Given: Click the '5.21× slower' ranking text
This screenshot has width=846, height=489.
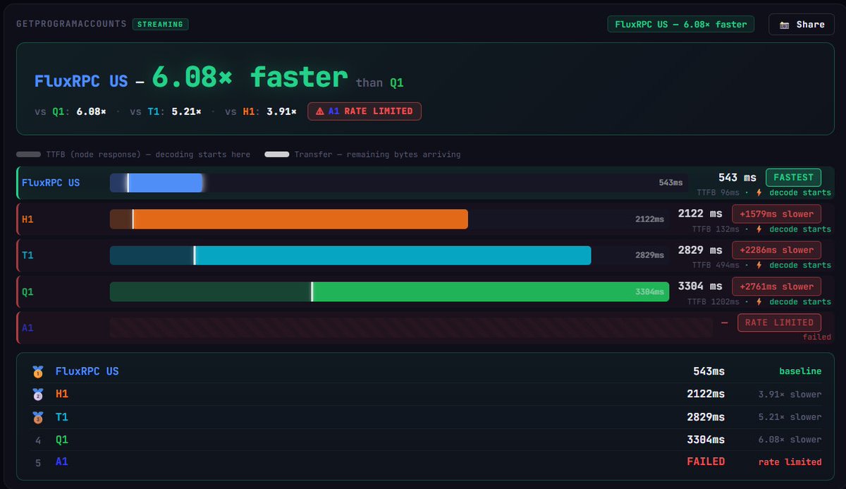Looking at the screenshot, I should pos(790,417).
